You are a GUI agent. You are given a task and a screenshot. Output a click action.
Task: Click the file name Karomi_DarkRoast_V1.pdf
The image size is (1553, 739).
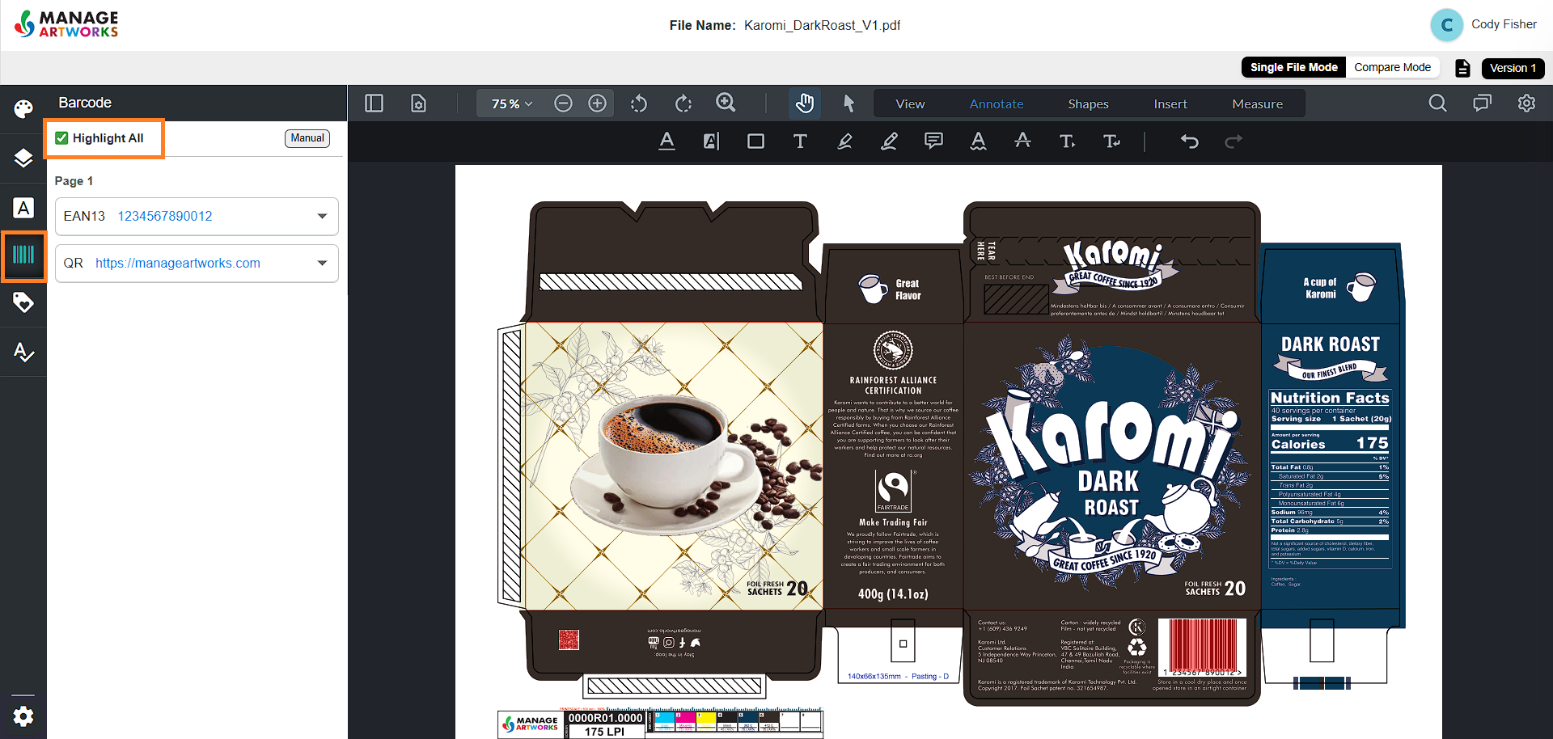coord(822,25)
